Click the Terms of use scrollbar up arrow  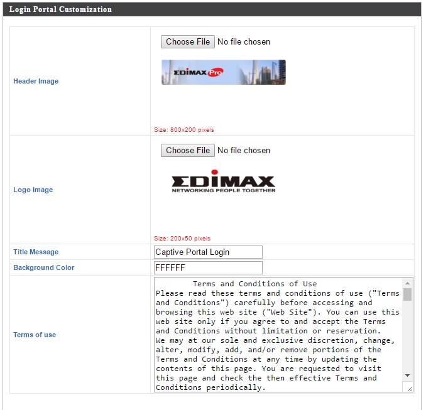click(407, 283)
